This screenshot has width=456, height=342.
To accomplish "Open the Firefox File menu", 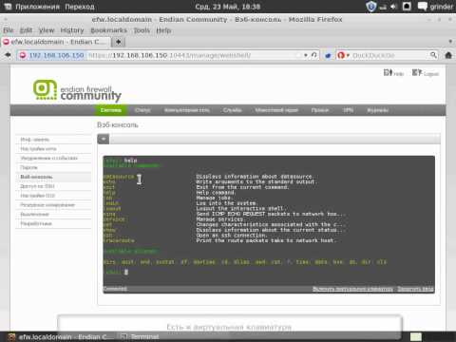I will [x=9, y=30].
